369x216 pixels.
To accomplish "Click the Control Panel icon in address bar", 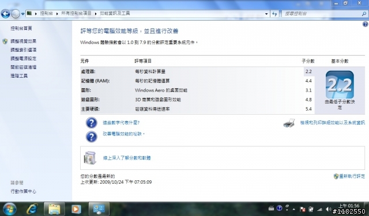I will coord(29,13).
